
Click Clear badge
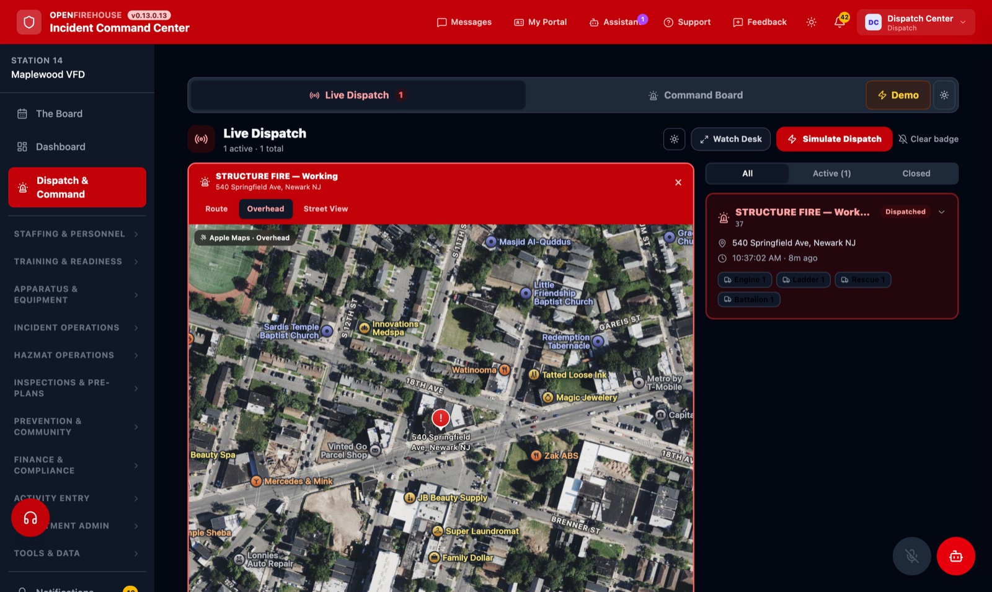(928, 139)
